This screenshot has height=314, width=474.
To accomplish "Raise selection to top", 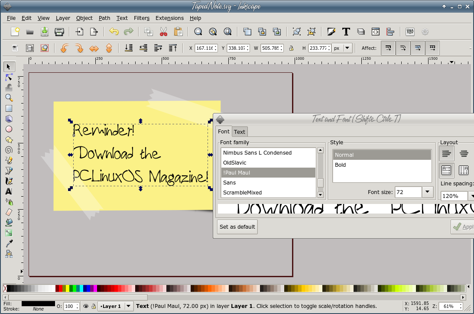I will [x=172, y=48].
